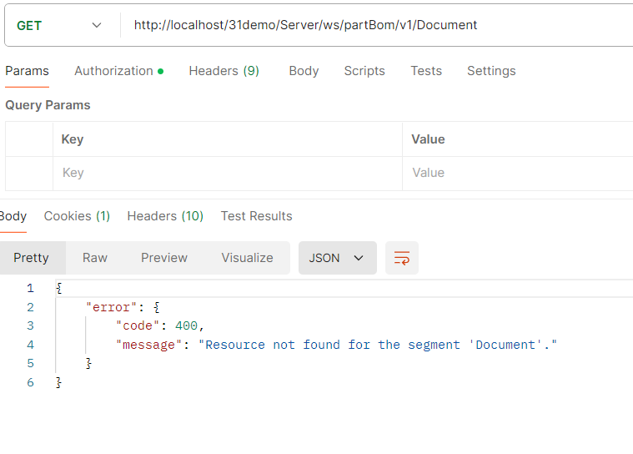Switch to the Params tab
633x454 pixels.
[x=27, y=71]
